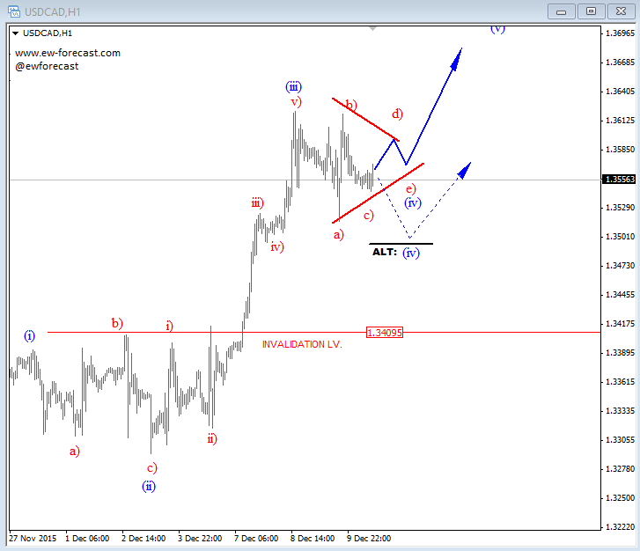The image size is (640, 551).
Task: Click the 9 Dec 22:00 time label
Action: 369,539
